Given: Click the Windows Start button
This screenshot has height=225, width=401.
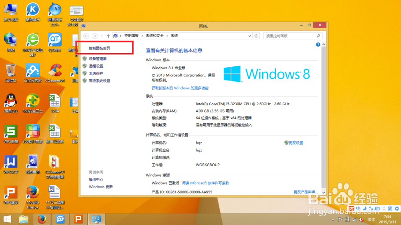Looking at the screenshot, I should (x=7, y=219).
